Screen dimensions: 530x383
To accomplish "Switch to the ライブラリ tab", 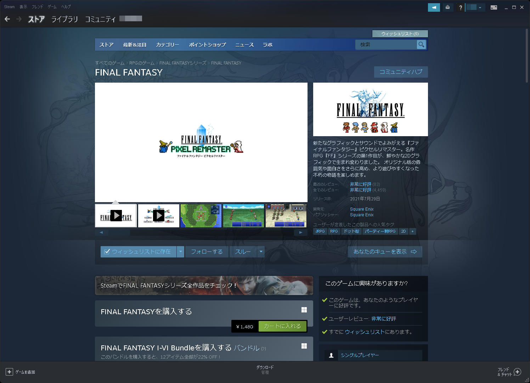I will click(x=64, y=20).
